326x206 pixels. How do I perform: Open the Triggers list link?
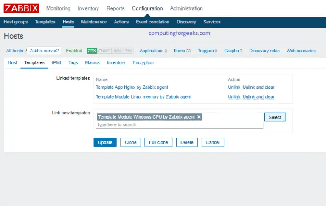[205, 51]
